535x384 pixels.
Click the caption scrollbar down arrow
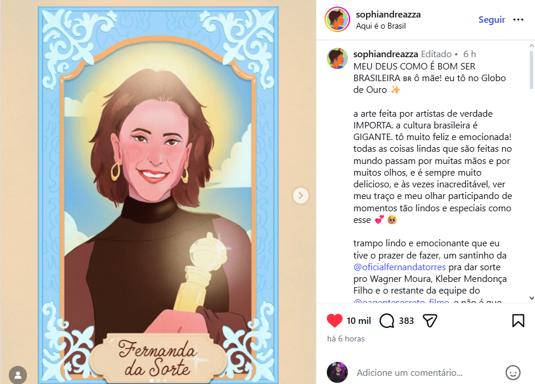[x=531, y=298]
